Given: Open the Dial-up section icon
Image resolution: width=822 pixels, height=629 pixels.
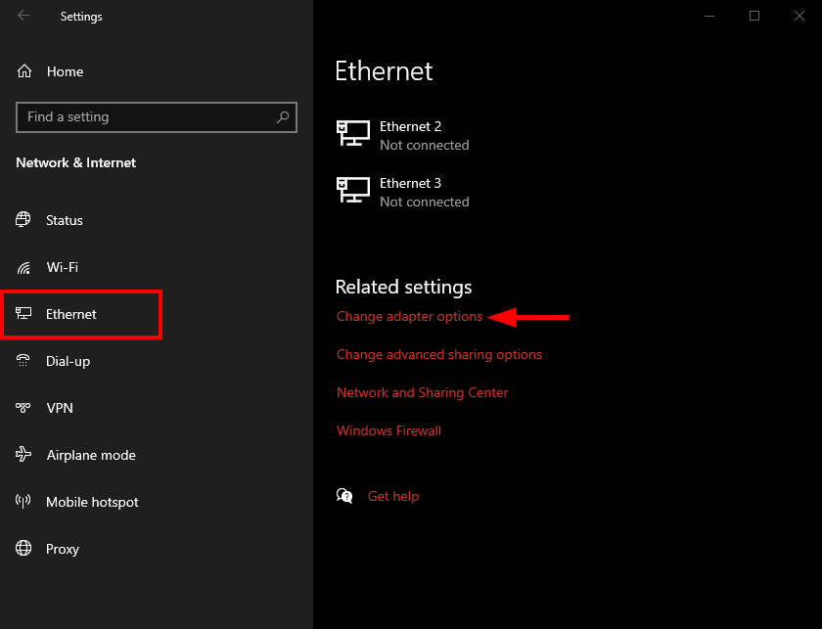Looking at the screenshot, I should (24, 361).
